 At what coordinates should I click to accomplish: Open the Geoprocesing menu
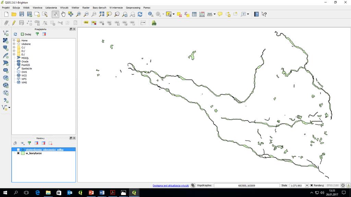(133, 8)
